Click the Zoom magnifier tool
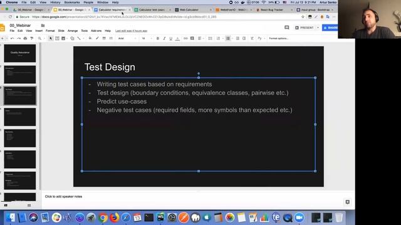Image resolution: width=401 pixels, height=225 pixels. click(x=39, y=38)
